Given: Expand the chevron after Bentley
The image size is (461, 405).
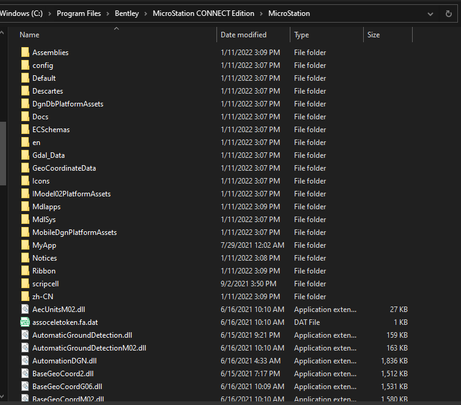Looking at the screenshot, I should click(x=146, y=13).
